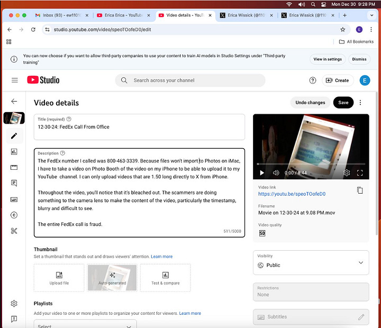381x328 pixels.
Task: Open the blue E account avatar
Action: [x=365, y=80]
